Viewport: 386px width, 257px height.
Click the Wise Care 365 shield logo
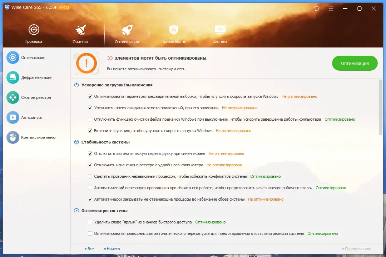click(x=7, y=7)
